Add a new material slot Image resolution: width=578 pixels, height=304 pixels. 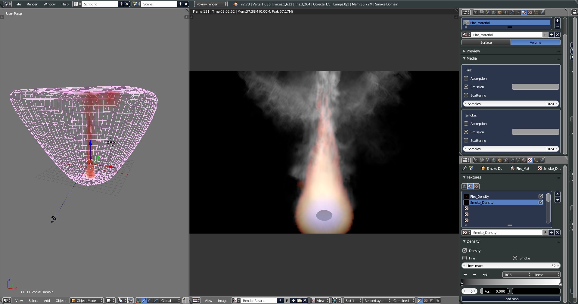point(558,20)
